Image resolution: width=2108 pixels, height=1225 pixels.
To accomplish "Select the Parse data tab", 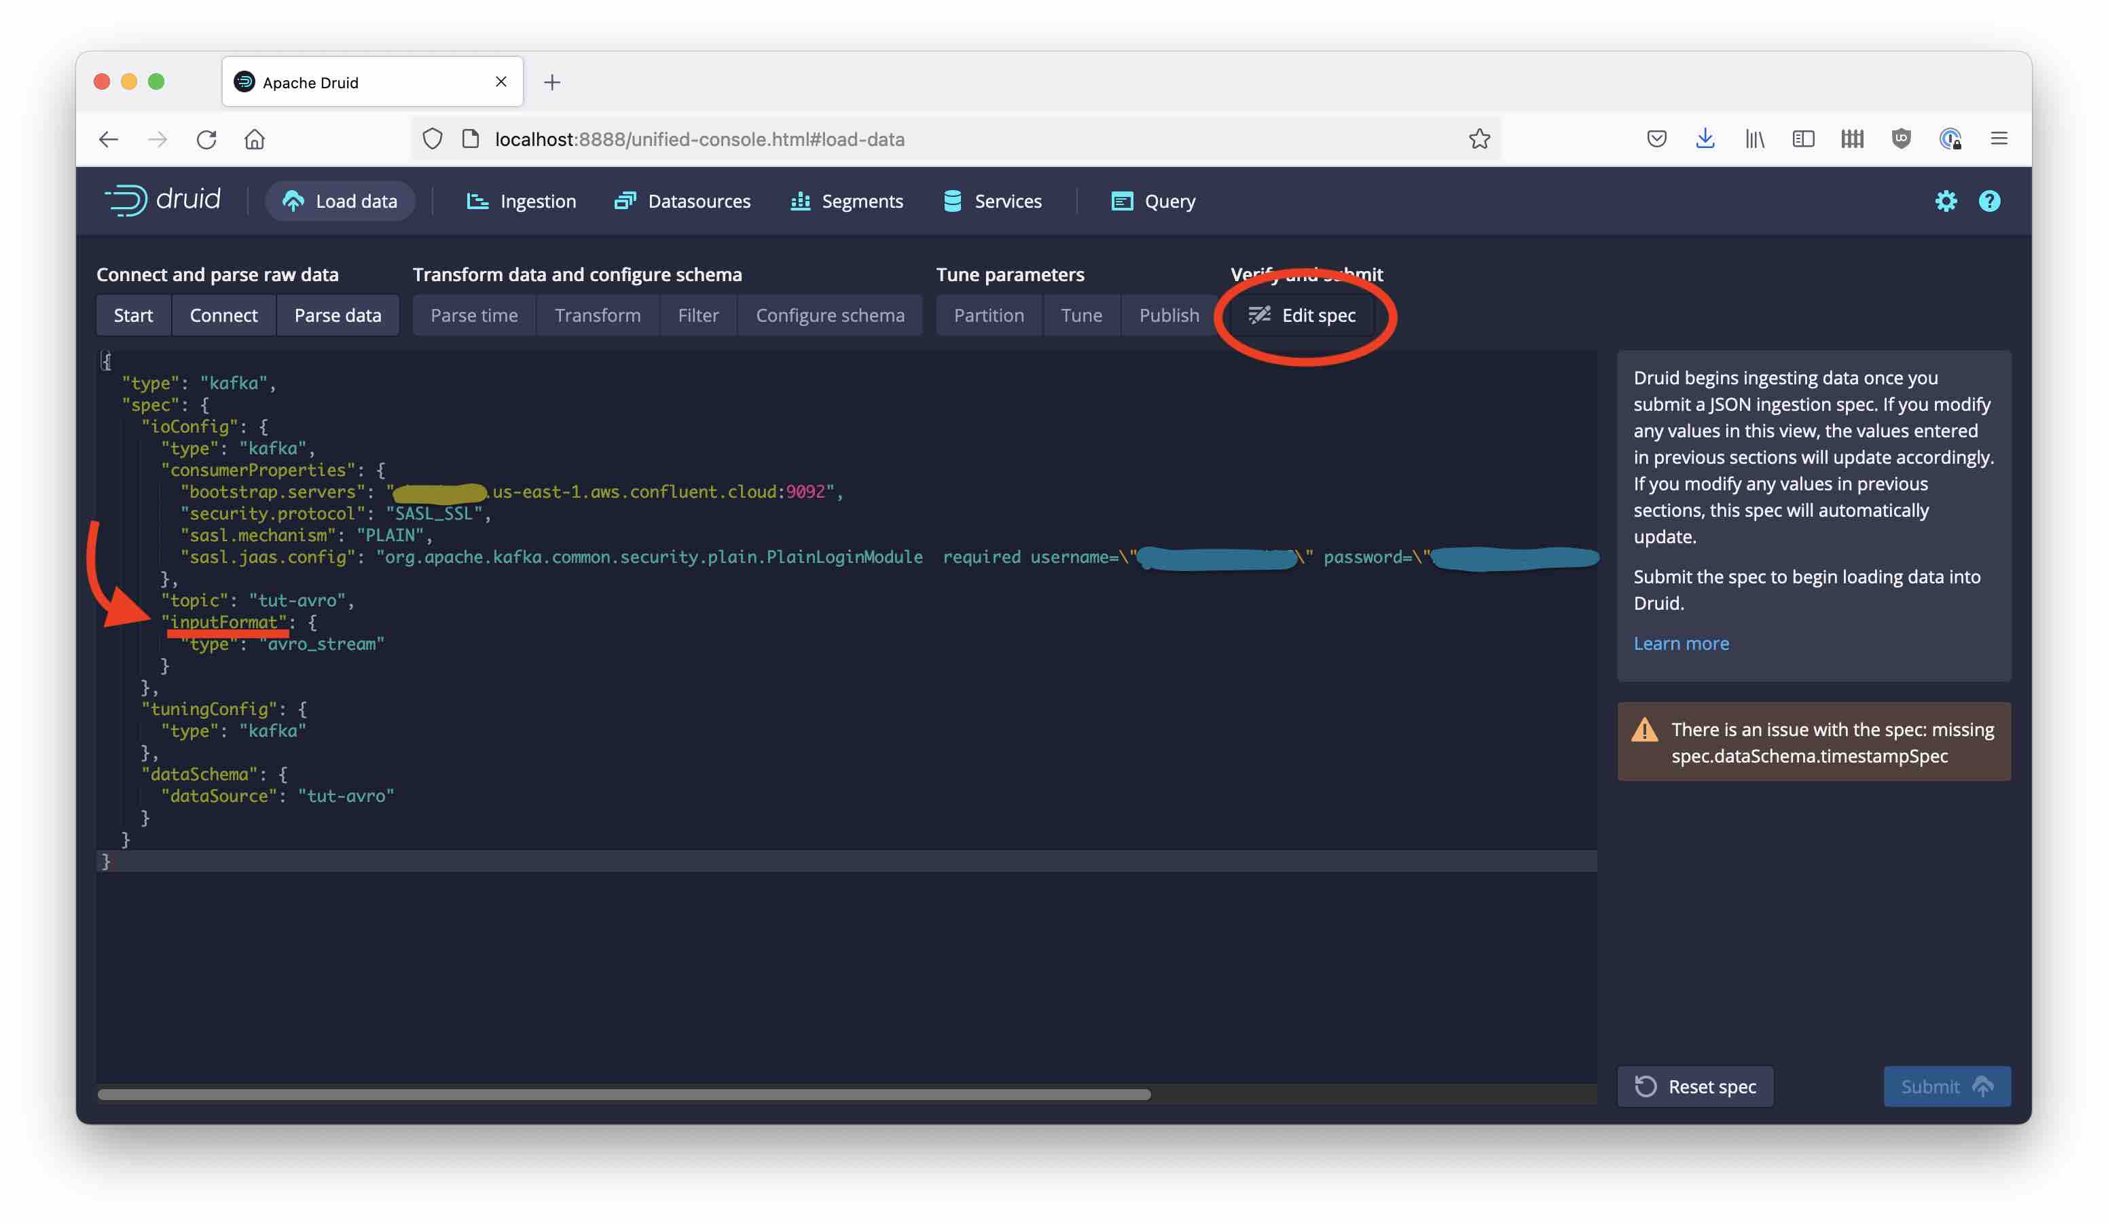I will coord(337,315).
